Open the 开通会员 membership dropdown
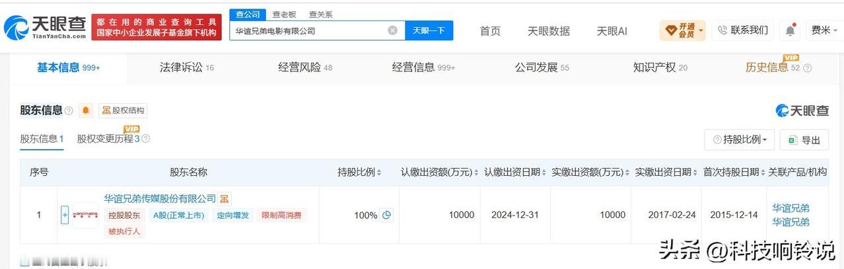Image resolution: width=844 pixels, height=269 pixels. pos(682,30)
